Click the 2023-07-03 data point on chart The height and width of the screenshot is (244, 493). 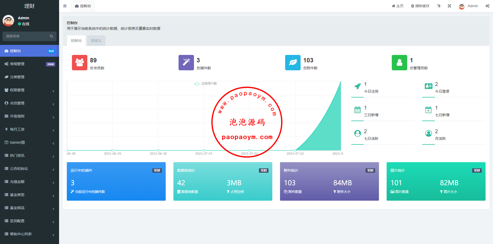pos(295,150)
